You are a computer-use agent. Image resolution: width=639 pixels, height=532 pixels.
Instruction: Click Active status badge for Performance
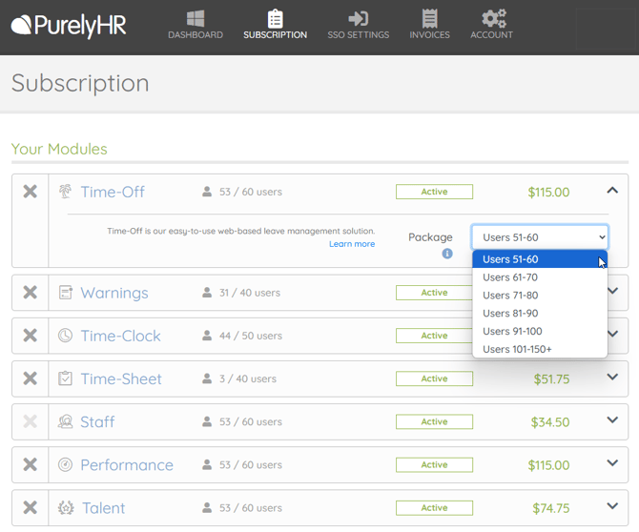[434, 465]
